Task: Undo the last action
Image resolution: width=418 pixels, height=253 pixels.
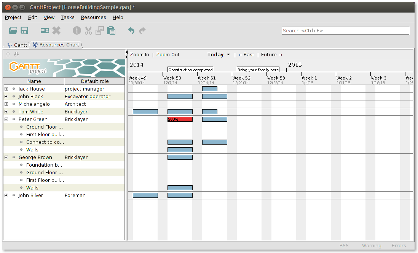Action: (131, 30)
